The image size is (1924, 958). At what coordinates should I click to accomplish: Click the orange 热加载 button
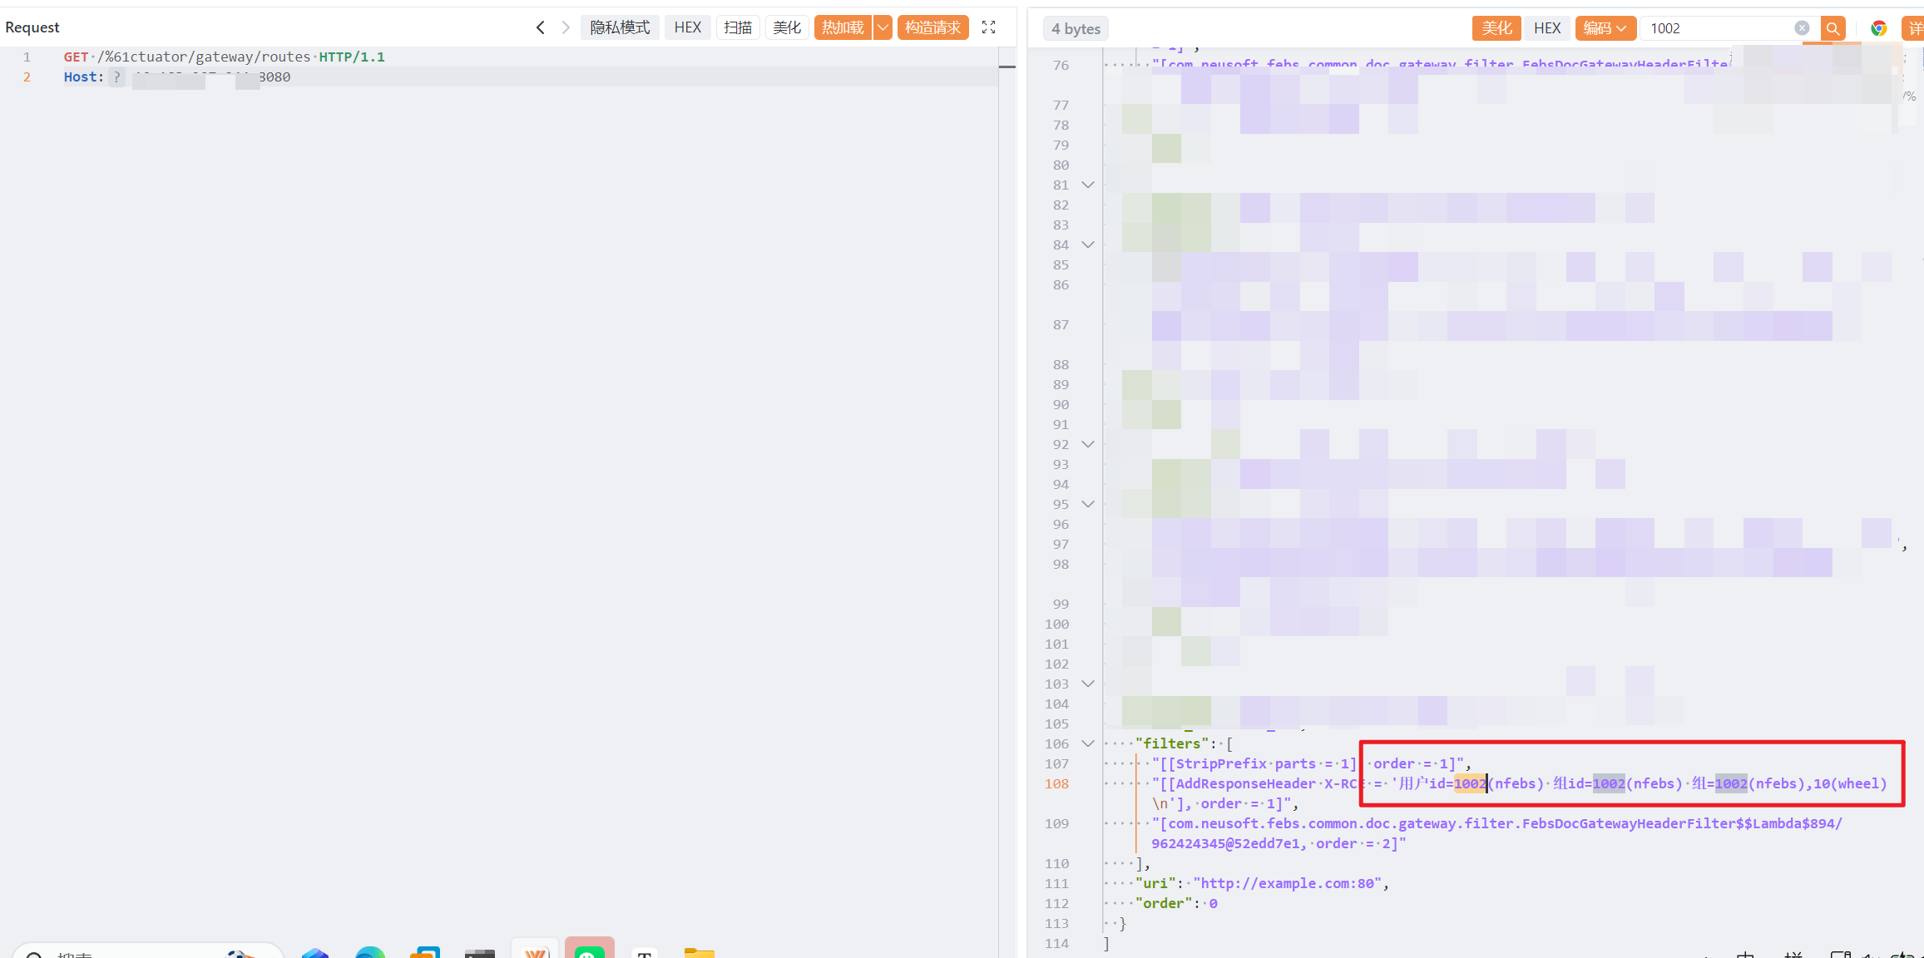click(843, 27)
